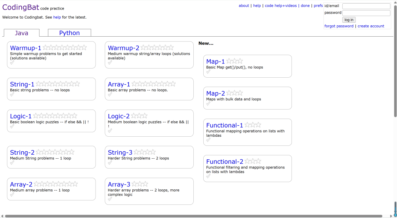397x218 pixels.
Task: Click the gray checkmark in Functional-1 card
Action: click(x=208, y=140)
